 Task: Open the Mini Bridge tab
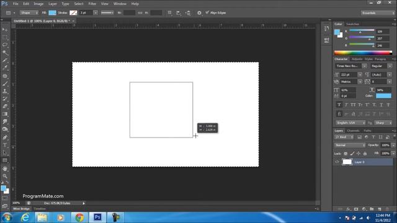tap(22, 209)
